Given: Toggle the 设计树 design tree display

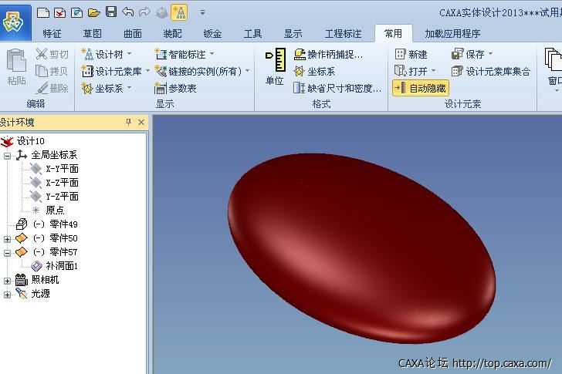Looking at the screenshot, I should click(103, 55).
